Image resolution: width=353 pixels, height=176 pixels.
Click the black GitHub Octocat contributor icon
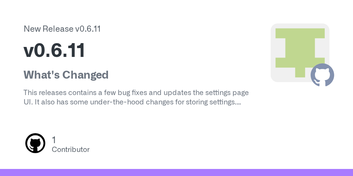click(35, 143)
